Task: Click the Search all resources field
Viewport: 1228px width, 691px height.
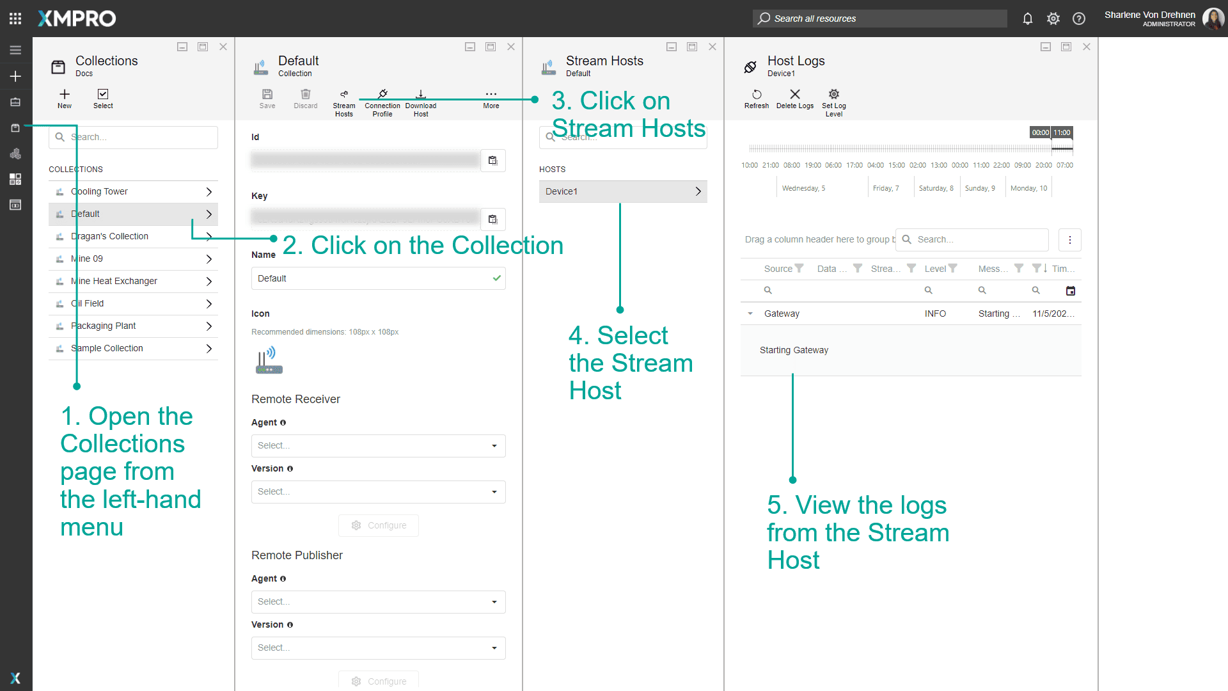Action: (879, 18)
